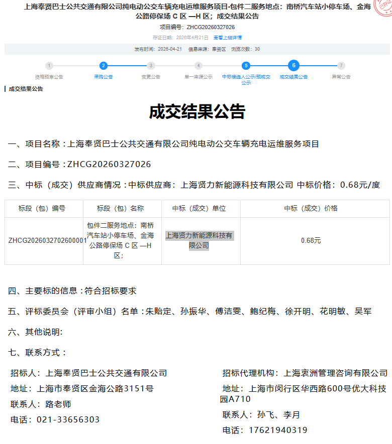The image size is (392, 444).
Task: Click step 6 circle 成交结果公告
Action: pos(293,66)
